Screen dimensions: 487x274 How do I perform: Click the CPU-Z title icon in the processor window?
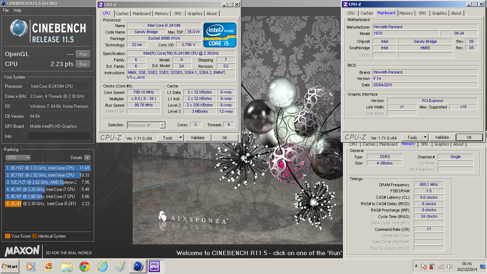101,5
